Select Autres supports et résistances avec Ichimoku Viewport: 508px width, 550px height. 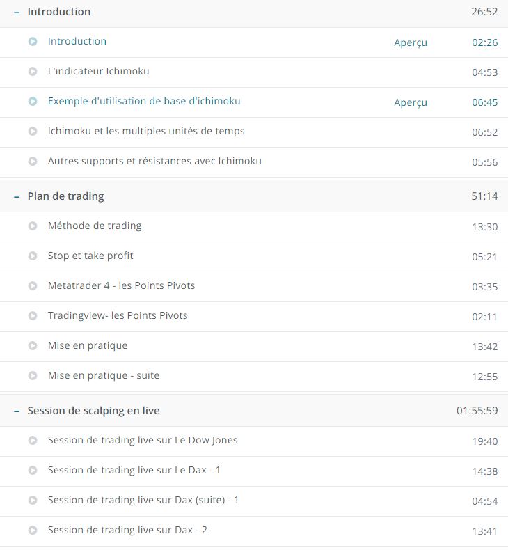pyautogui.click(x=154, y=162)
